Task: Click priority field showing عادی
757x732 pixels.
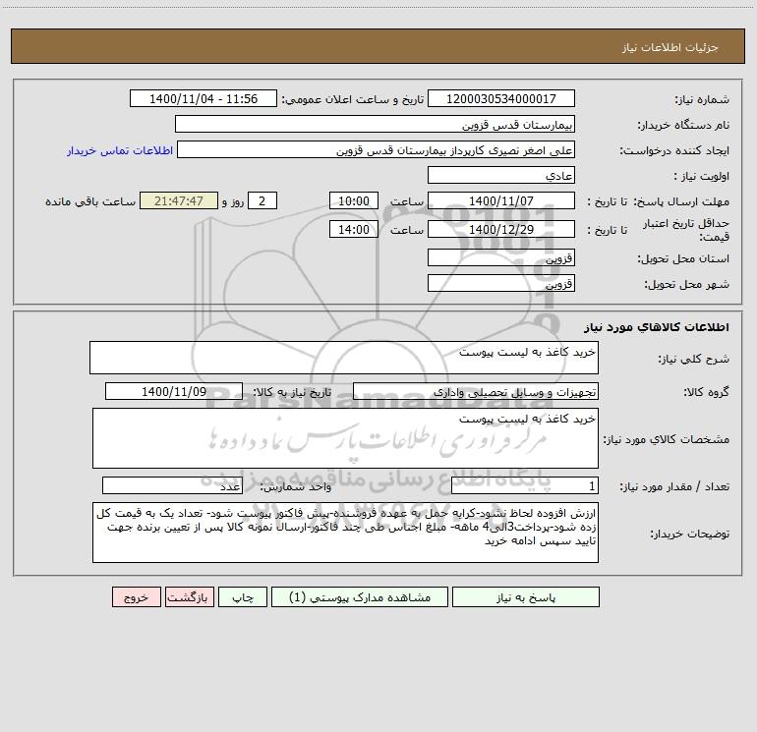Action: click(501, 175)
